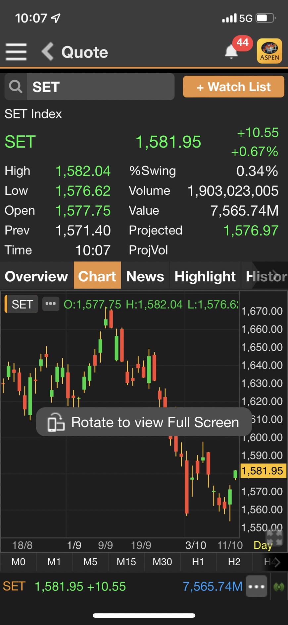The height and width of the screenshot is (625, 288).
Task: Tap the Low value 1,576.62
Action: pos(83,191)
